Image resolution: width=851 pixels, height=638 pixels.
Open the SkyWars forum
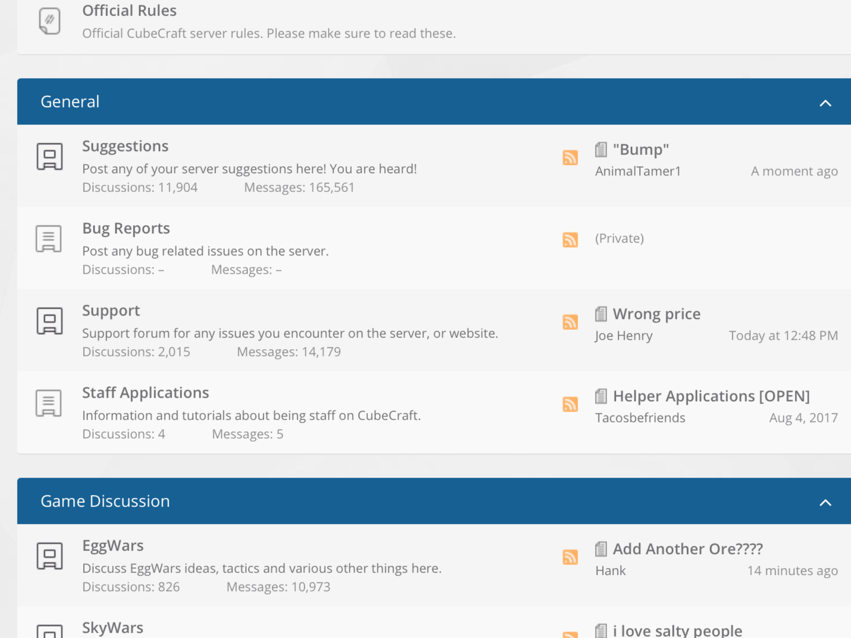click(x=113, y=628)
